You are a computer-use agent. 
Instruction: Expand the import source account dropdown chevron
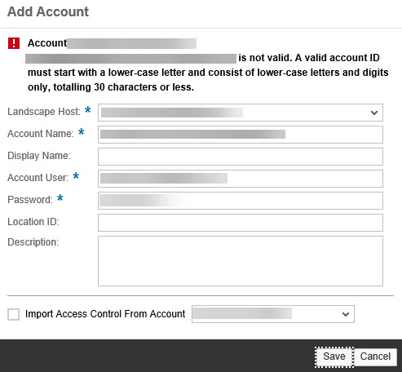pyautogui.click(x=346, y=314)
